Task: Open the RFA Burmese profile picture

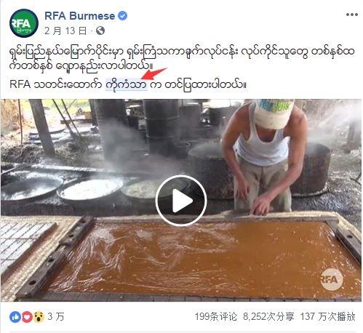Action: click(24, 23)
